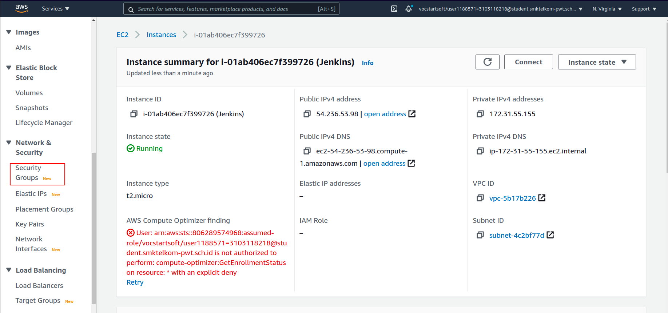Screen dimensions: 668x313
Task: Go to Key Pairs in sidebar
Action: (x=30, y=224)
